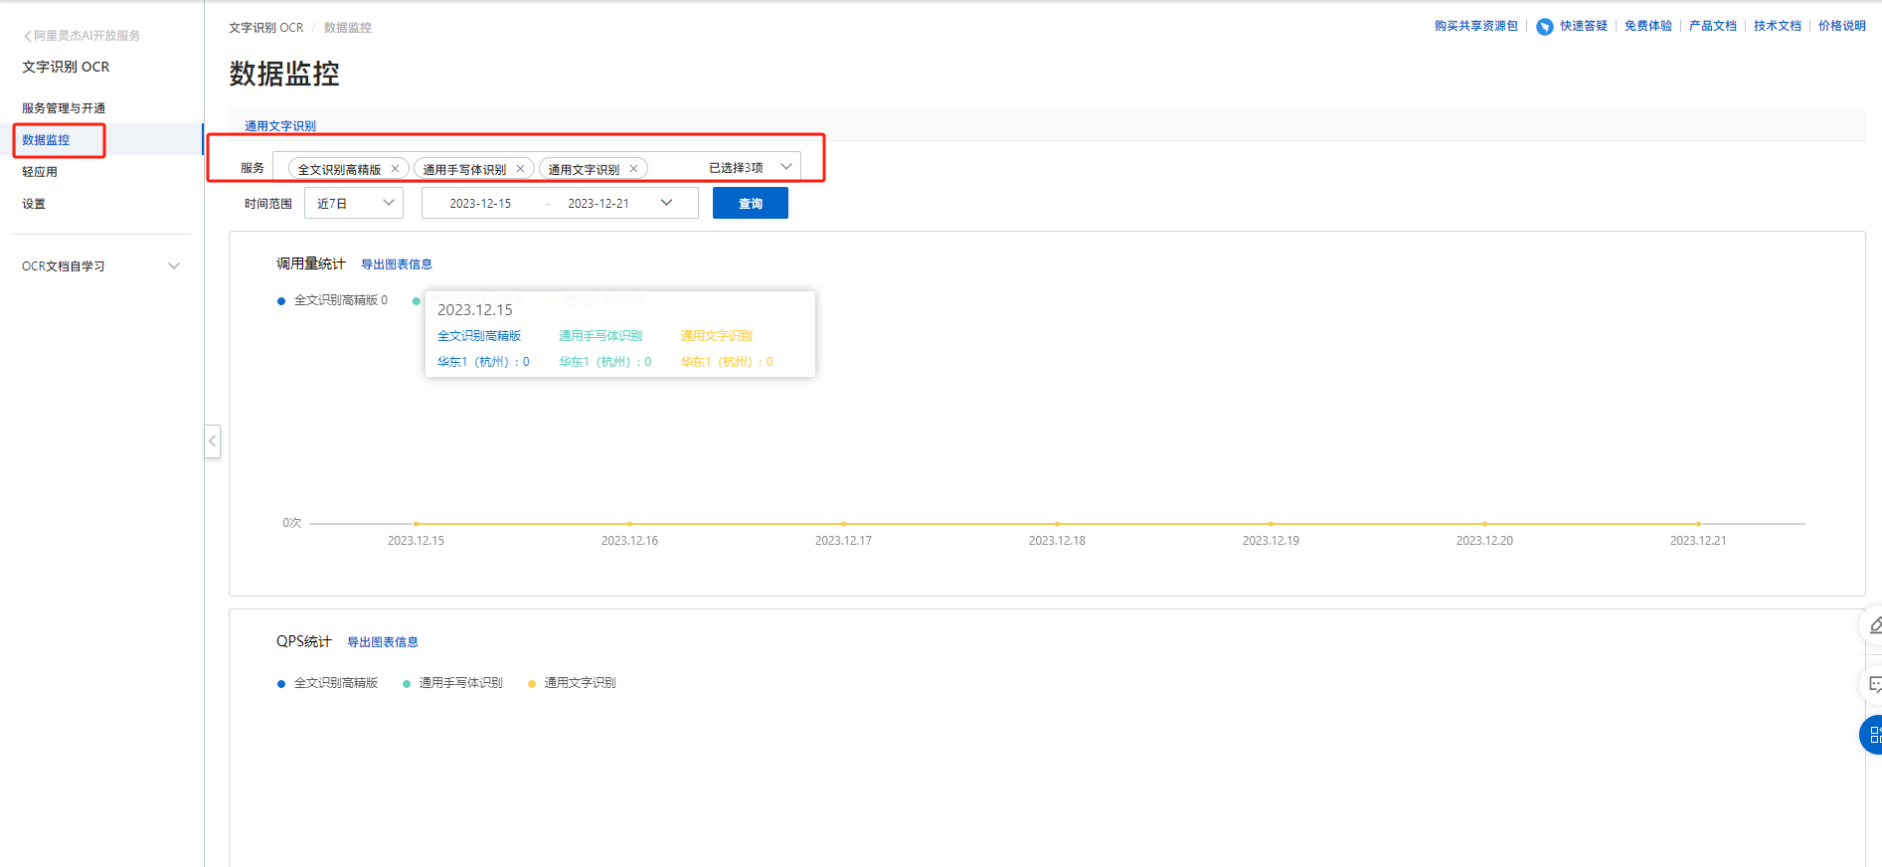
Task: Click chart data point at 2023.12.21
Action: [x=1698, y=523]
